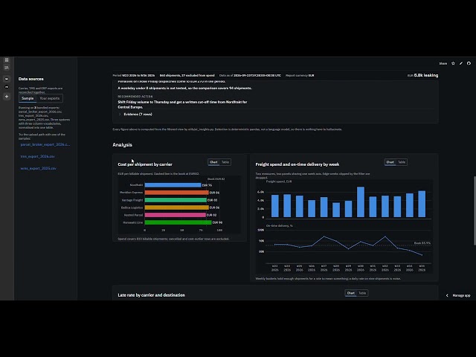The height and width of the screenshot is (357, 476).
Task: Click the 'leaking' EUR figure at top right
Action: click(x=423, y=75)
